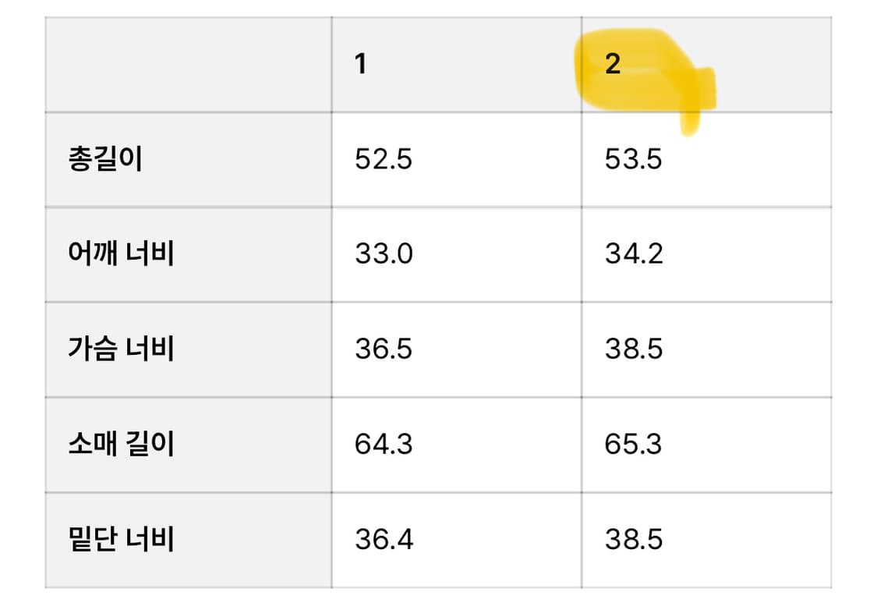The width and height of the screenshot is (877, 610).
Task: Select the 가슴 너비 row label
Action: pos(121,349)
